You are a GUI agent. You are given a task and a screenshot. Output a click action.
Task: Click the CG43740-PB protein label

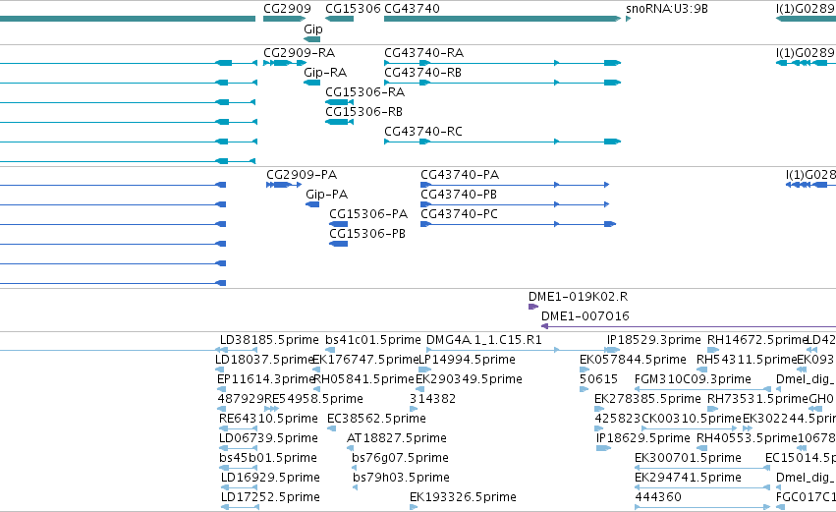pos(459,195)
